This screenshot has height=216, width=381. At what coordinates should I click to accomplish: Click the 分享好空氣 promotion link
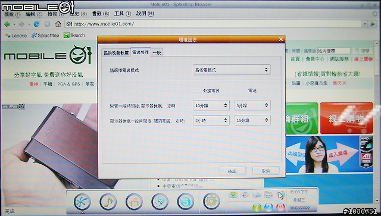pyautogui.click(x=48, y=75)
